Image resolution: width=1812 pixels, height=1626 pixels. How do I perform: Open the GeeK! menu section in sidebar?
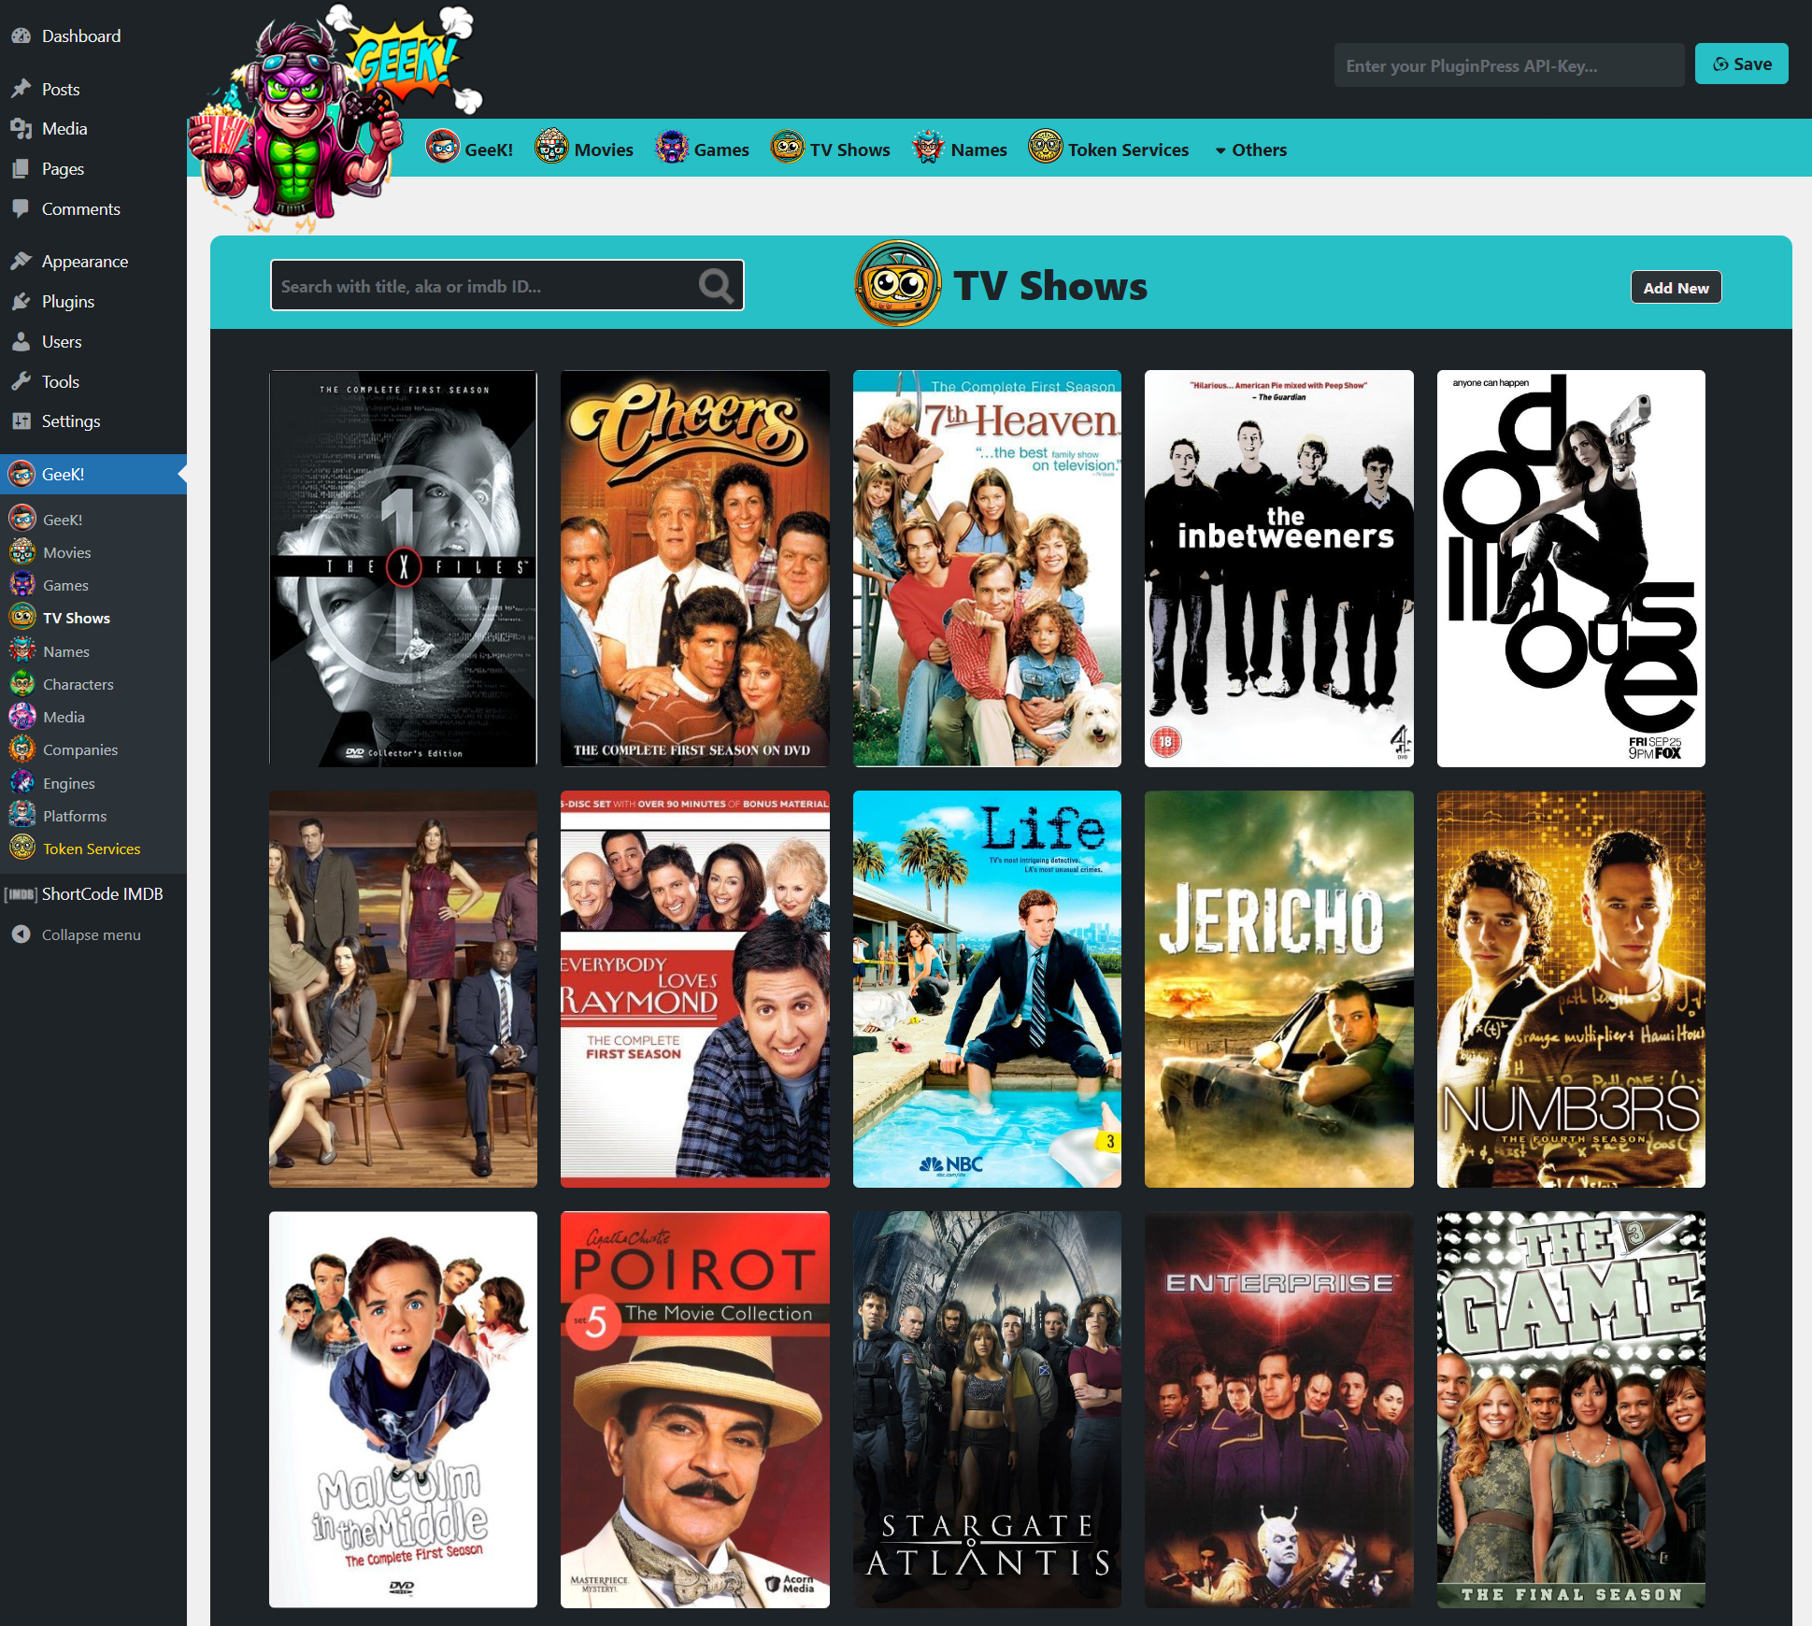pyautogui.click(x=93, y=475)
